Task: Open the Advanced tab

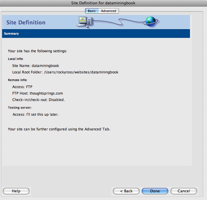Action: [109, 11]
